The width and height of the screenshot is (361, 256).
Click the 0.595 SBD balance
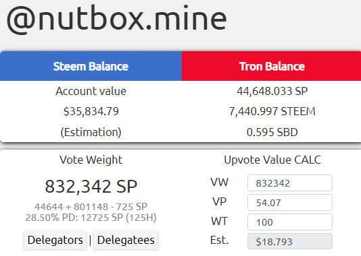[x=272, y=132]
